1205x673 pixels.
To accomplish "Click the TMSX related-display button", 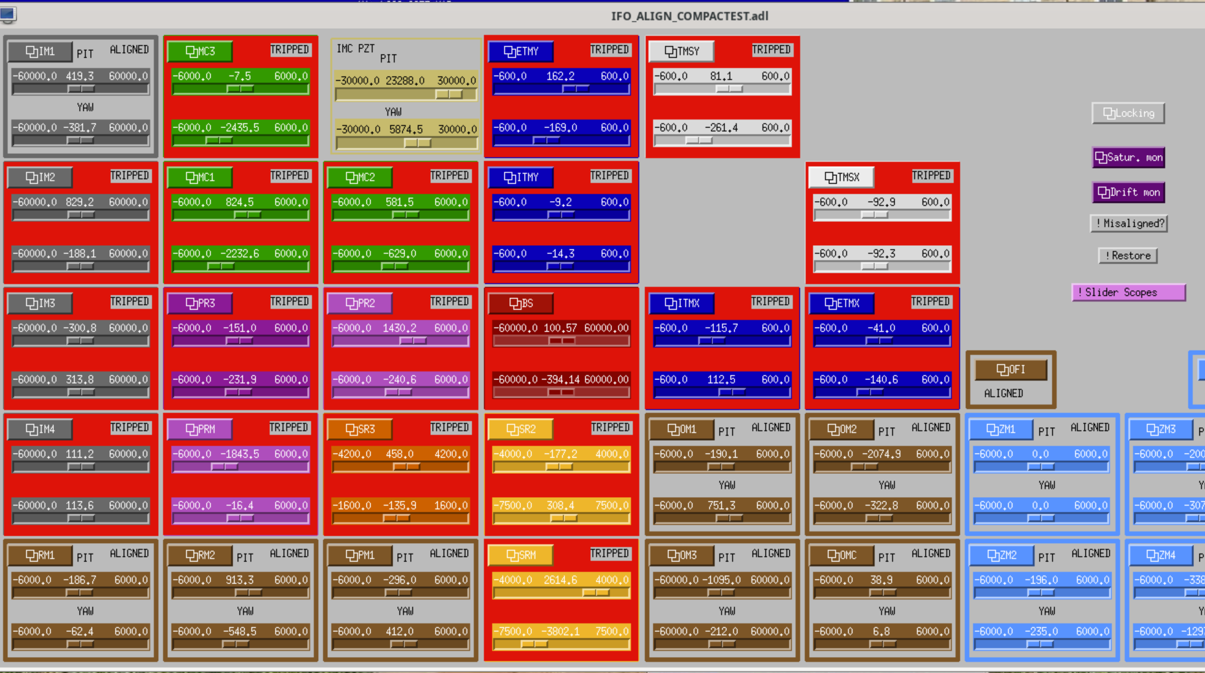I will (x=841, y=177).
